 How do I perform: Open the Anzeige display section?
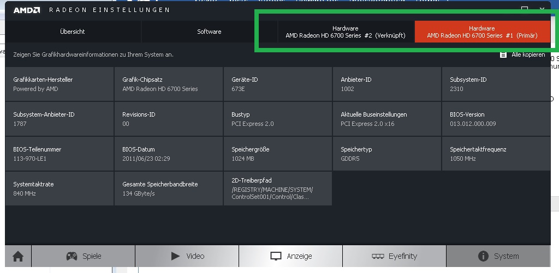pos(290,256)
